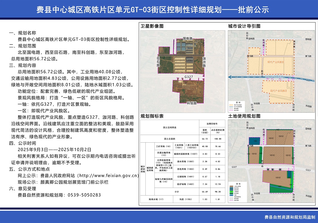Click the 规划指标表 section title
The width and height of the screenshot is (318, 223).
coord(152,116)
